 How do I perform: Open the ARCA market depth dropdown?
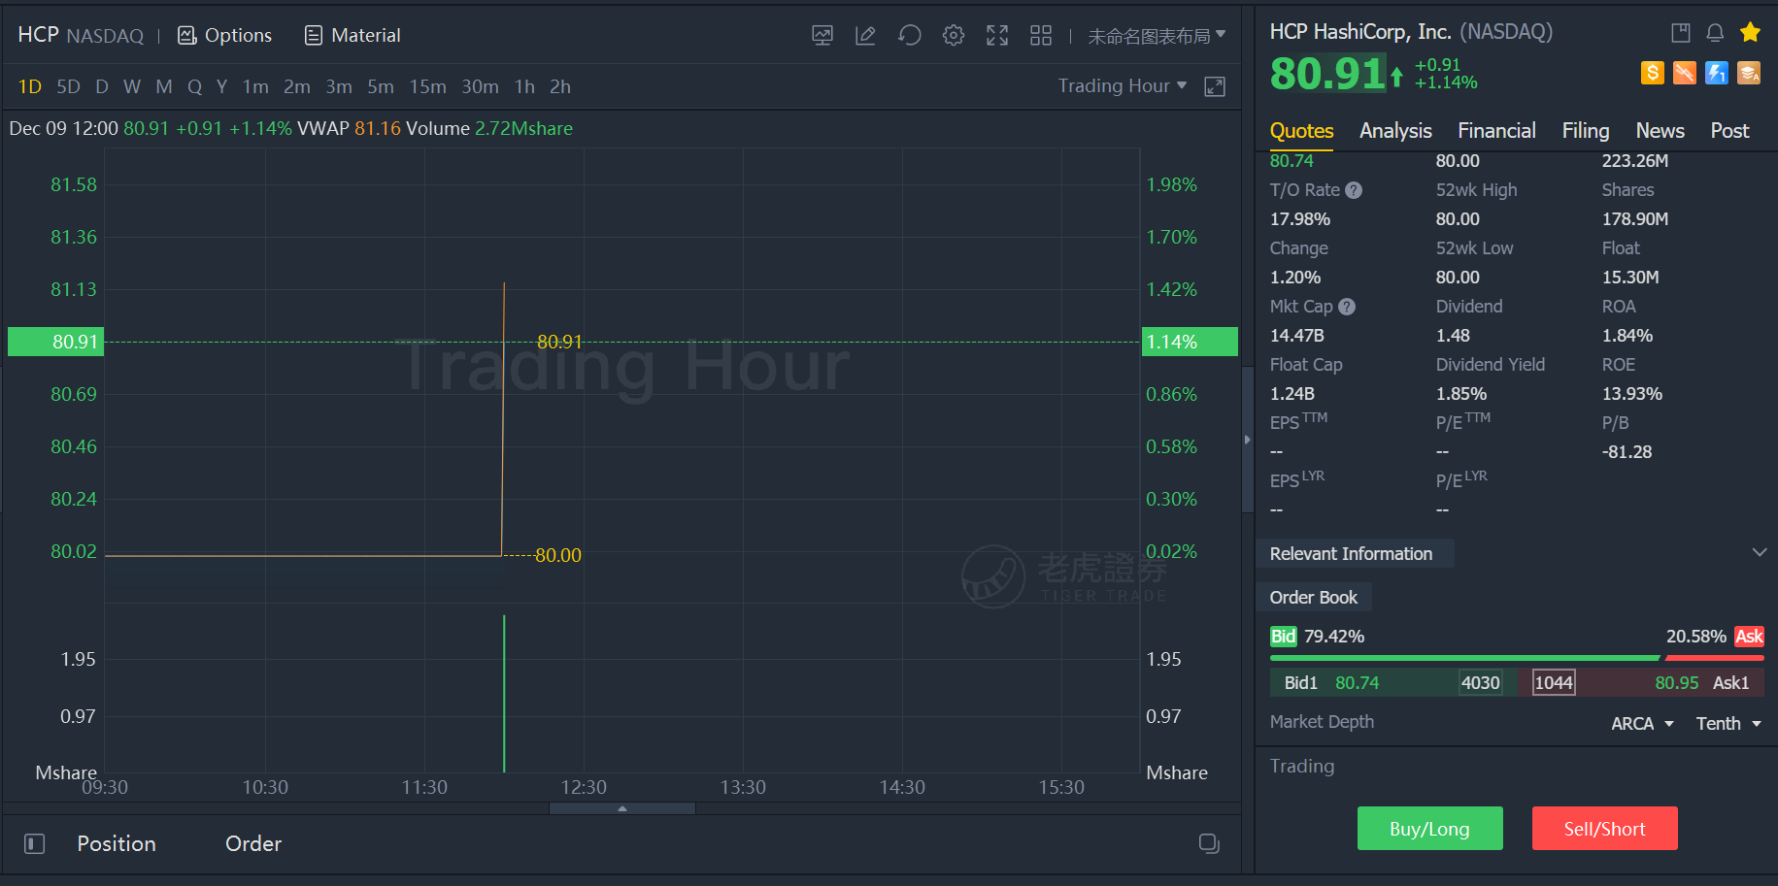[x=1642, y=724]
